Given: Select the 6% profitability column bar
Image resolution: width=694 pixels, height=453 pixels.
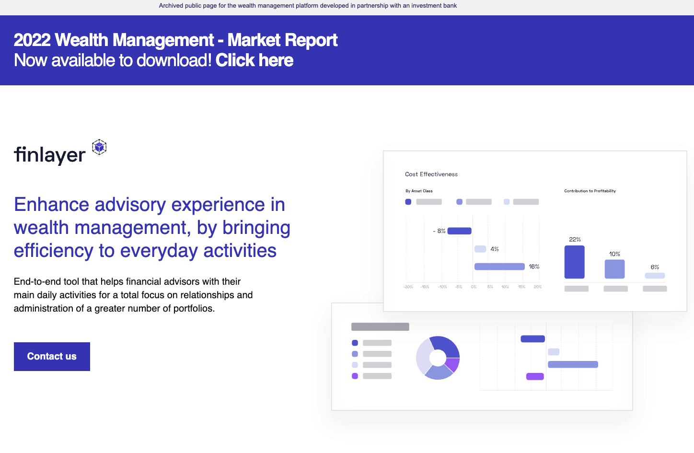Looking at the screenshot, I should [655, 276].
